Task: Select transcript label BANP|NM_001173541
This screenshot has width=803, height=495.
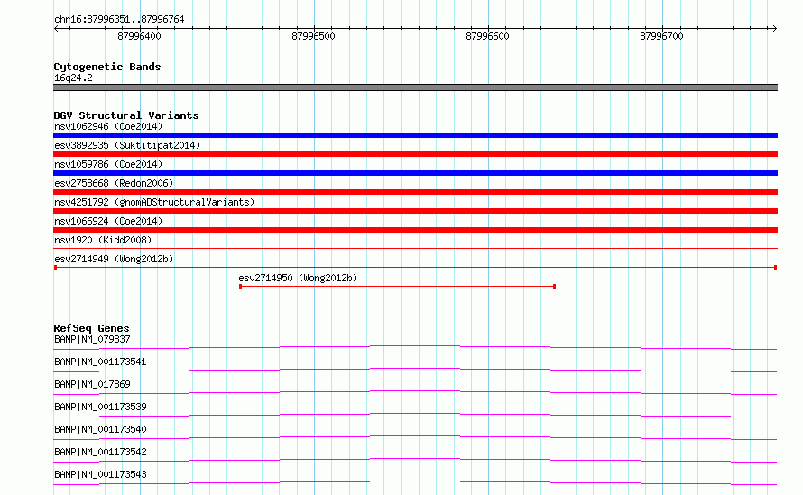Action: (x=100, y=362)
